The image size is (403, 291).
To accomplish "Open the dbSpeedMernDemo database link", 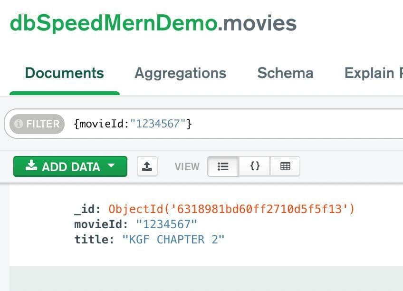I will pyautogui.click(x=113, y=23).
